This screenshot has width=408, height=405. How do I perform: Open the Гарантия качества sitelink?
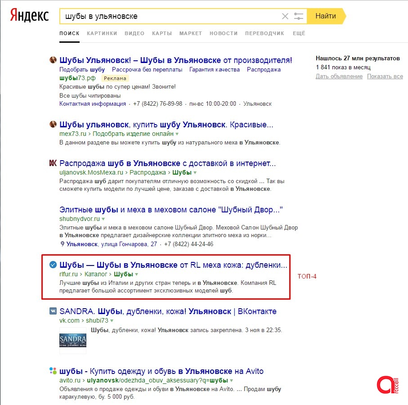coord(215,69)
